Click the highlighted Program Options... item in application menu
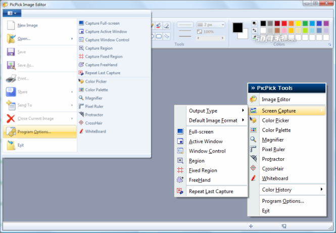Screen dimensions: 336x233 [40, 131]
